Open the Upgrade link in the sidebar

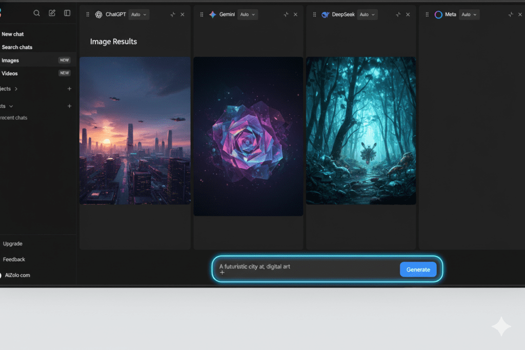pos(12,243)
